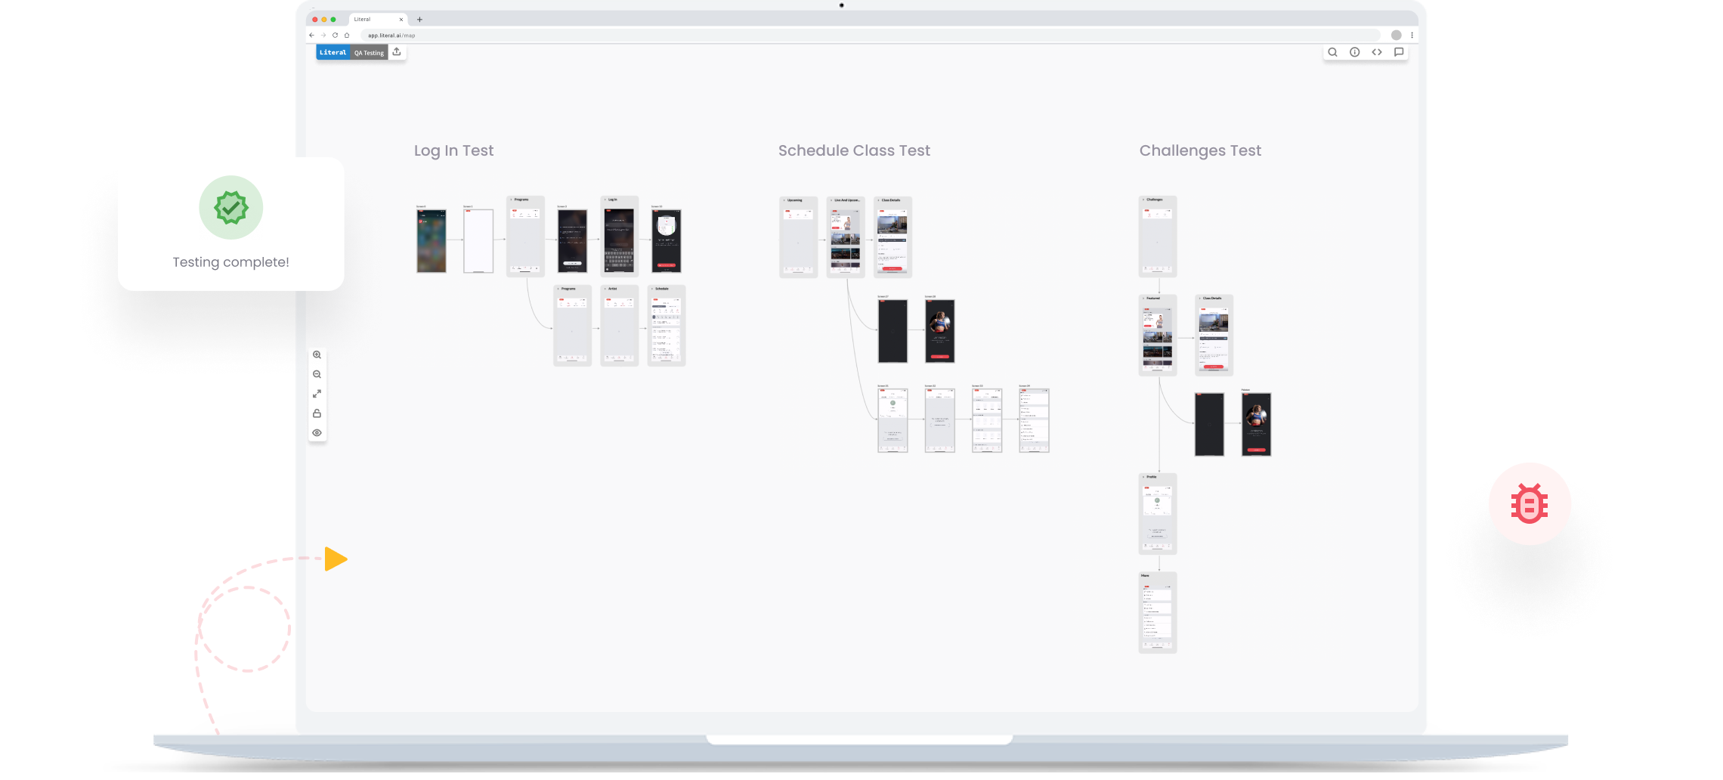Open the comments speech bubble icon
Viewport: 1723px width, 780px height.
coord(1399,52)
